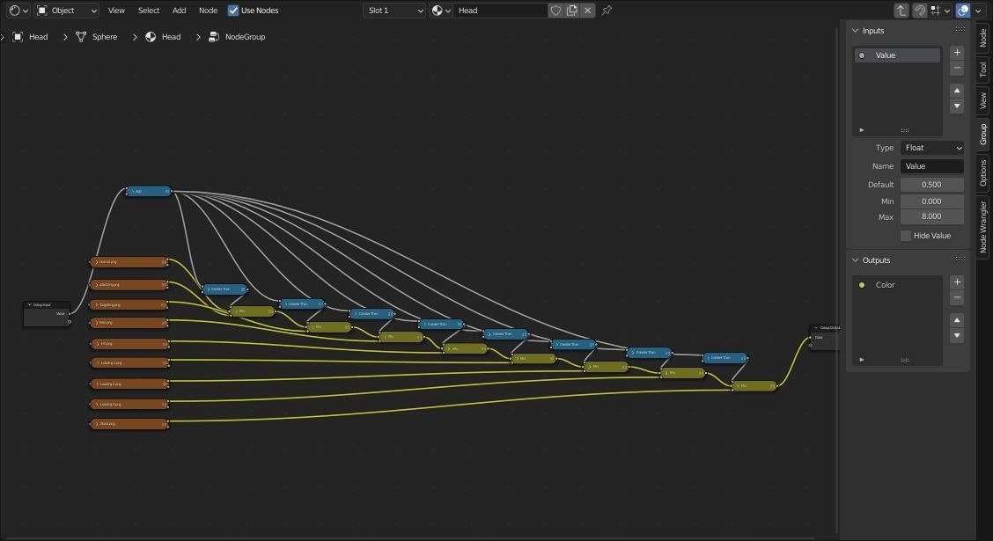Click the Head material breadcrumb icon

coord(151,37)
